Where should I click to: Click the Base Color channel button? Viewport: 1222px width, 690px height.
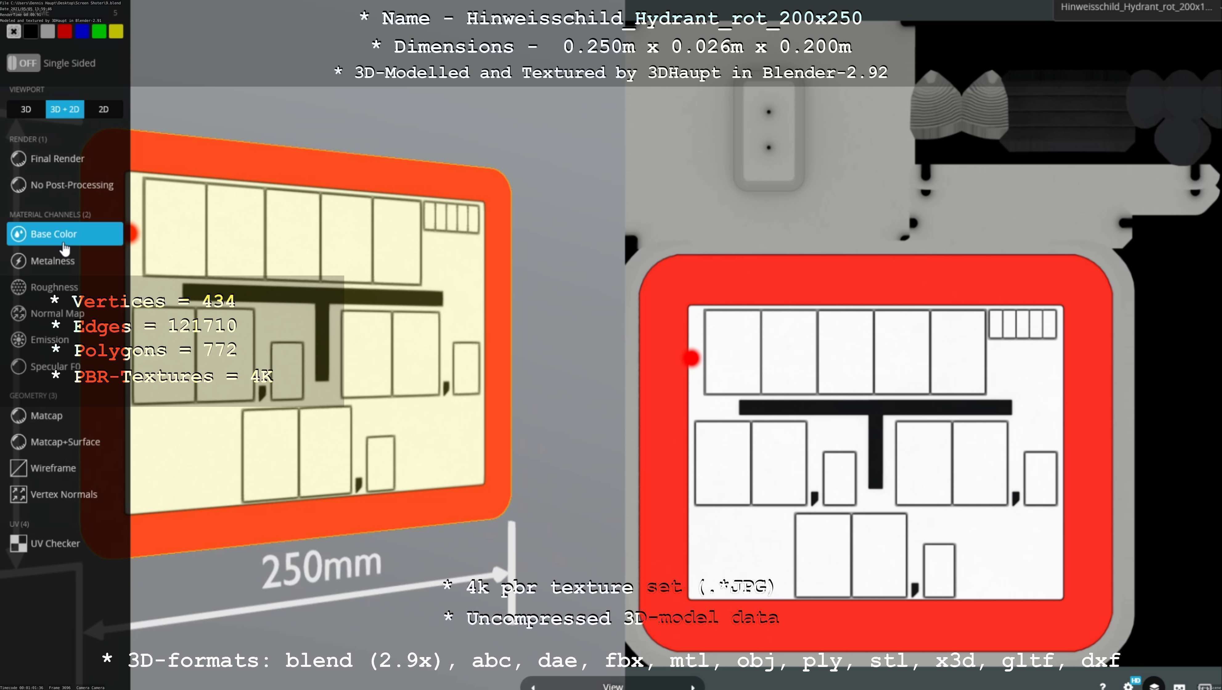click(x=65, y=234)
